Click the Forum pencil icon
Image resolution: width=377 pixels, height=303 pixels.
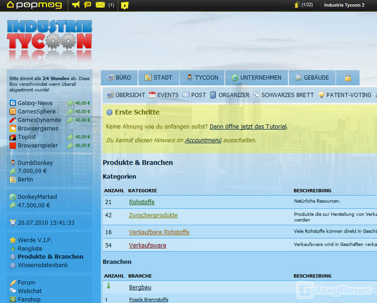tap(13, 283)
